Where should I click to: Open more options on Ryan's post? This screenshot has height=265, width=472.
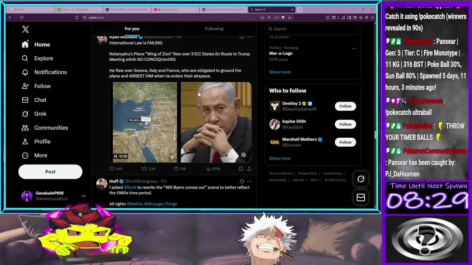[249, 37]
